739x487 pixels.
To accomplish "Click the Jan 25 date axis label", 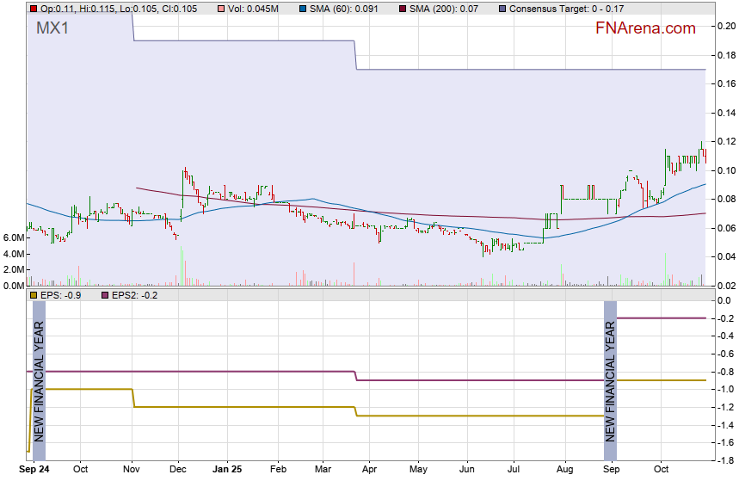I will [x=228, y=470].
